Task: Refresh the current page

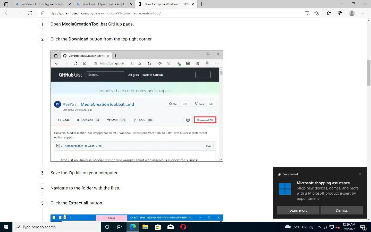Action: tap(30, 13)
